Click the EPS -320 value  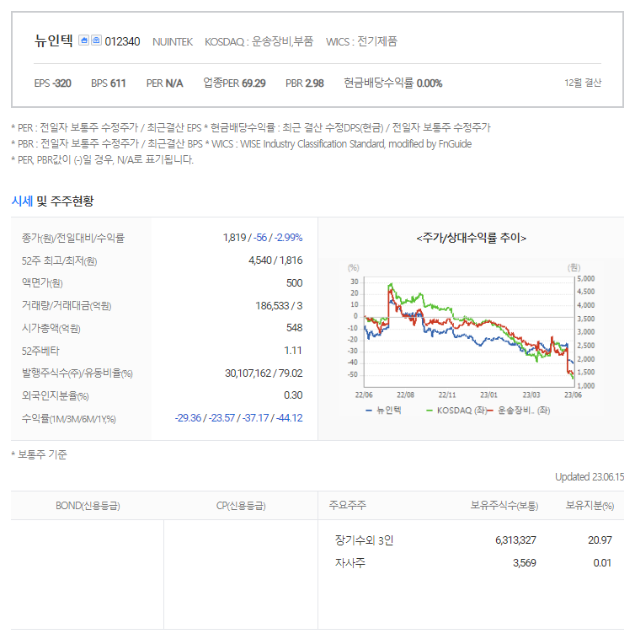52,83
